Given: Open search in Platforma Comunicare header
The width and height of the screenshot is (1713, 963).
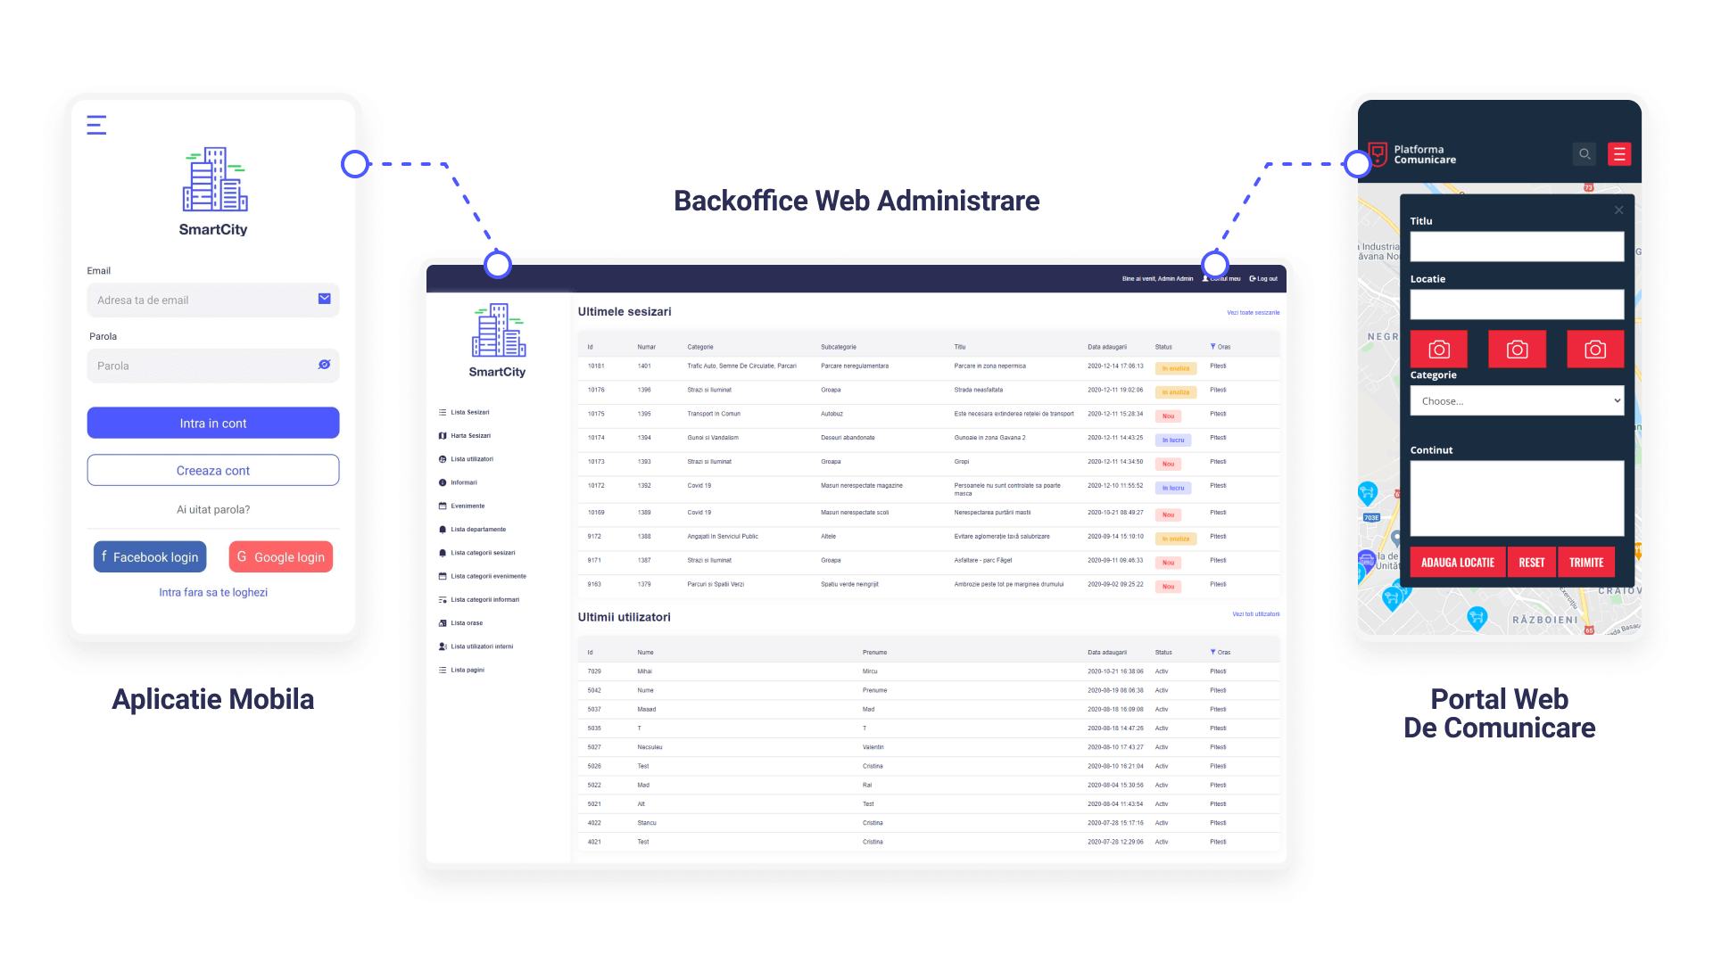Looking at the screenshot, I should (x=1585, y=154).
